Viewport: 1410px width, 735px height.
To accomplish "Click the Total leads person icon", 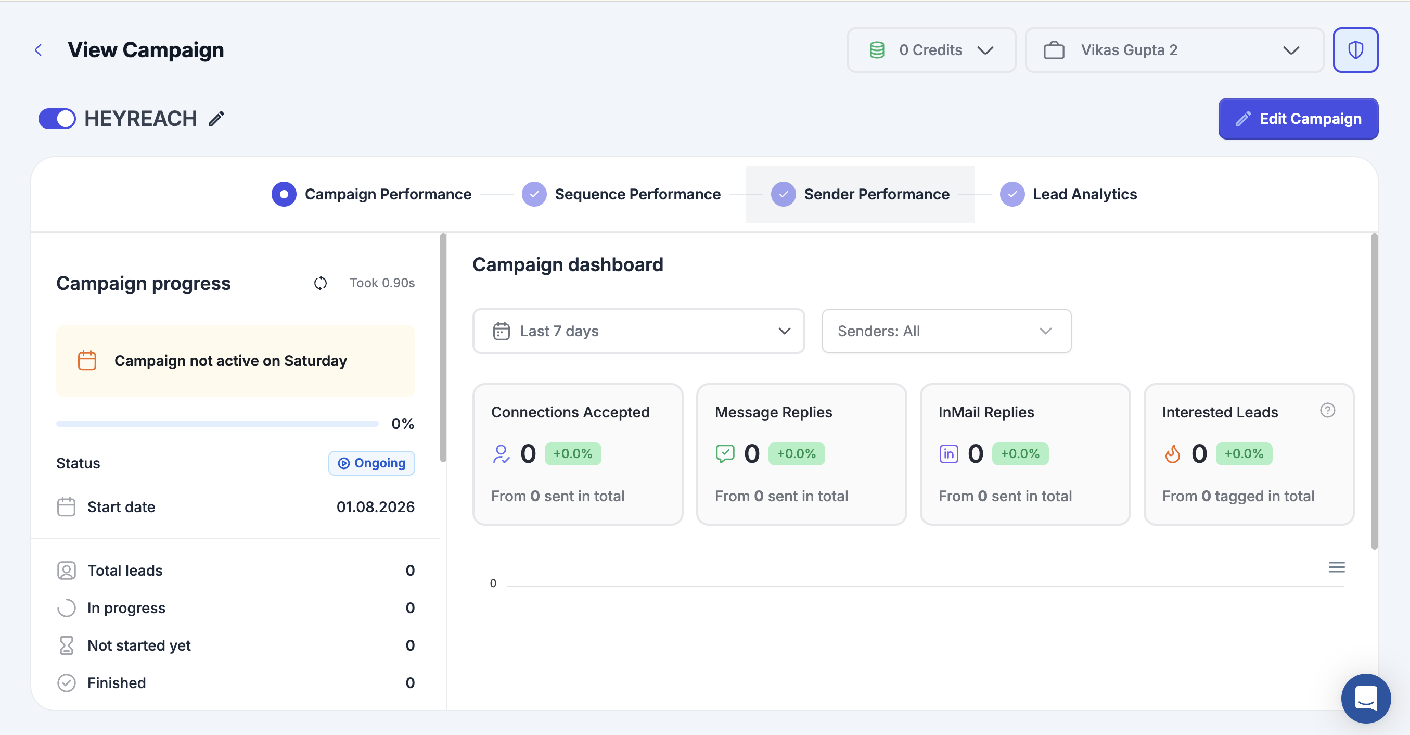I will click(66, 570).
